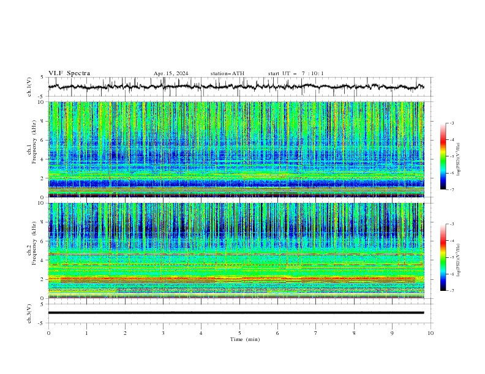
Task: Select the "ch.3(V)" axis label
Action: pyautogui.click(x=29, y=313)
